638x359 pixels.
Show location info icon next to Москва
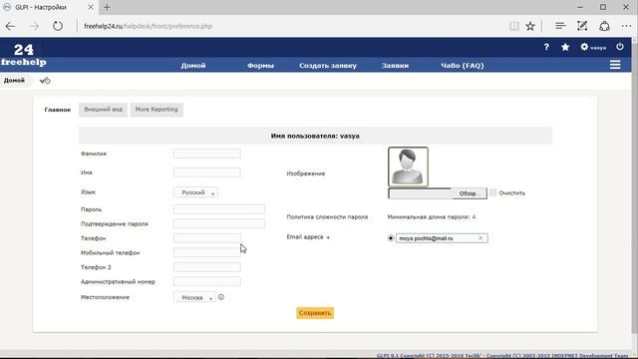coord(221,297)
